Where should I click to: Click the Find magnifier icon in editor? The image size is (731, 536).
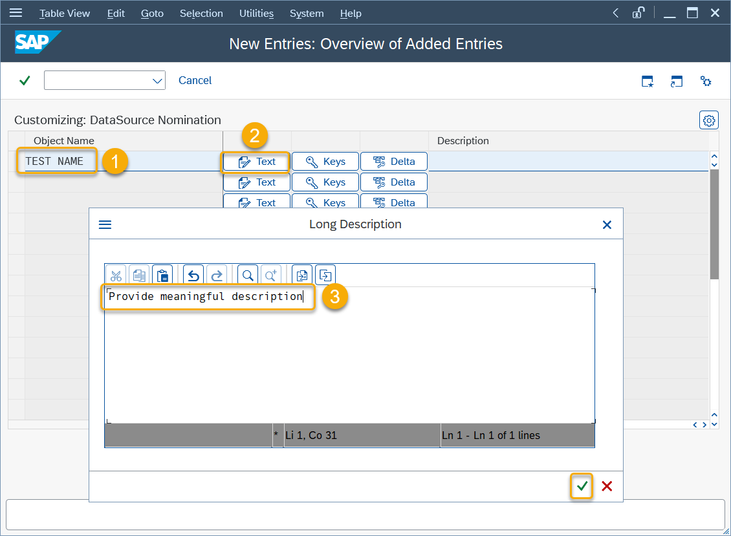(x=247, y=275)
